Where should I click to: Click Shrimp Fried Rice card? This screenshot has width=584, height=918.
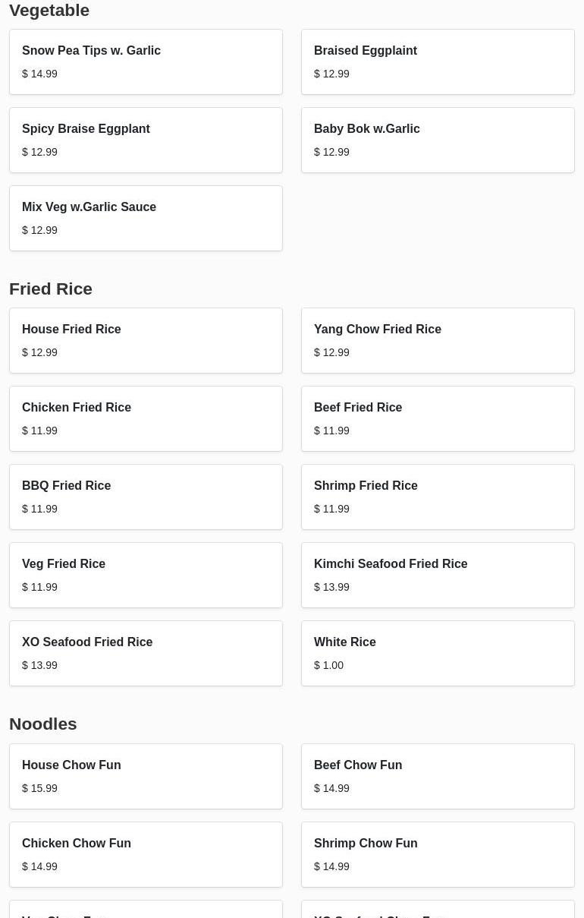(x=438, y=497)
